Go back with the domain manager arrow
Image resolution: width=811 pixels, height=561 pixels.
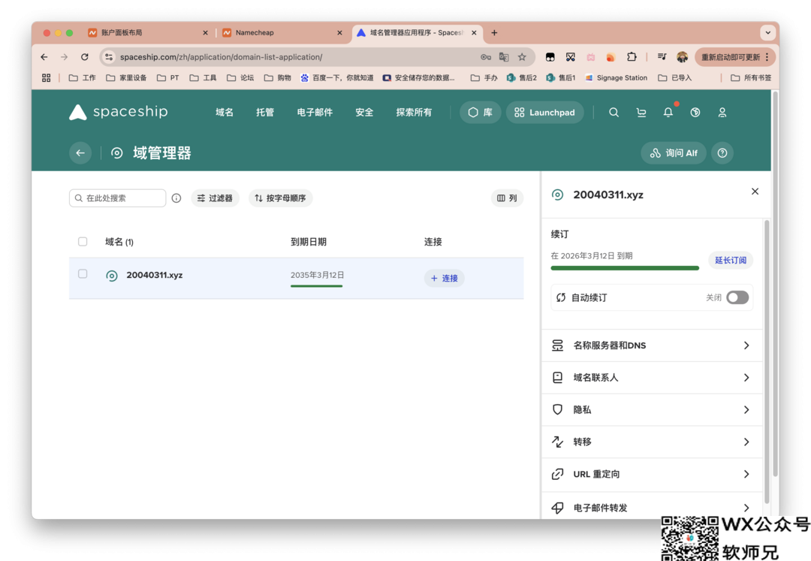coord(80,152)
